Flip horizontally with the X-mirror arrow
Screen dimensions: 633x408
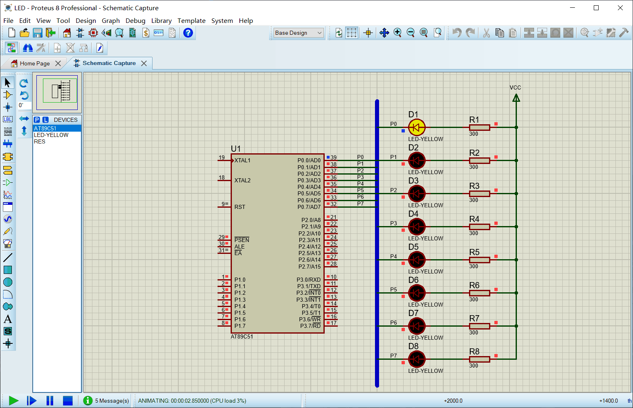pos(24,119)
